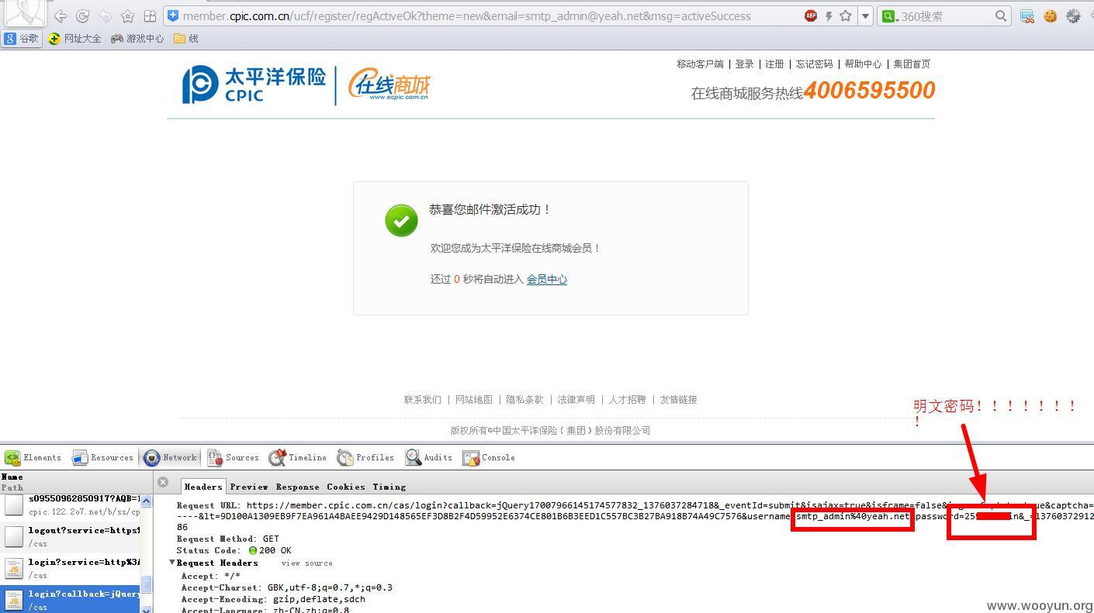
Task: Open the screenshot scissors extension icon
Action: 1026,15
